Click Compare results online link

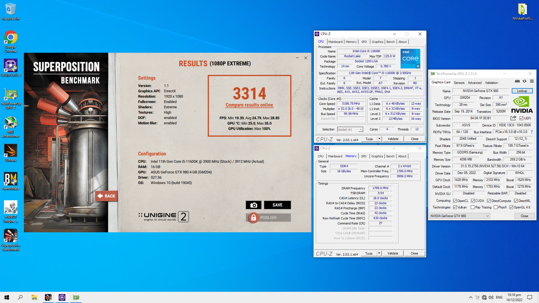coord(249,105)
